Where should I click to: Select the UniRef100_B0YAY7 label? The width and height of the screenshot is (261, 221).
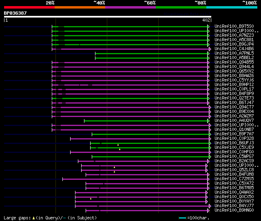point(234,201)
